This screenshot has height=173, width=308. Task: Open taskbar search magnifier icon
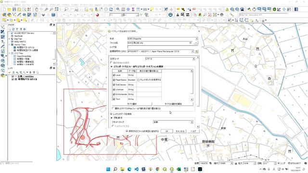(115, 169)
